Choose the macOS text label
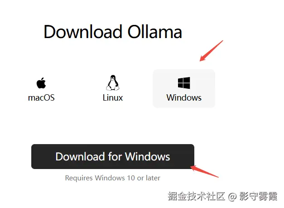The height and width of the screenshot is (208, 284). tap(41, 98)
